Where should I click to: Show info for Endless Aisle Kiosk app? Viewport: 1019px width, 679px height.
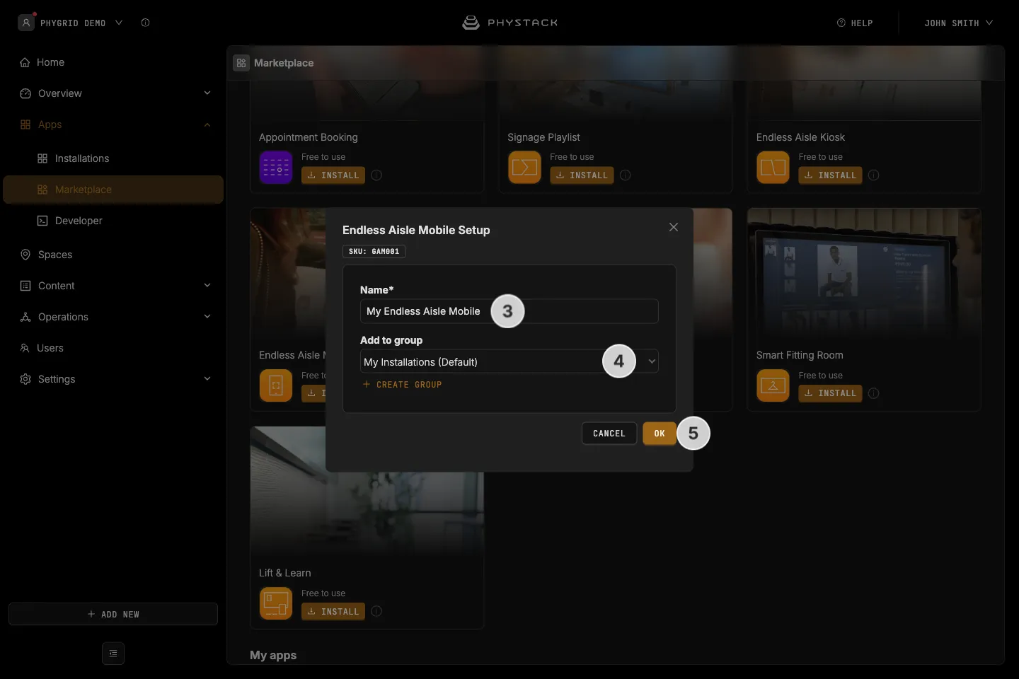tap(874, 175)
